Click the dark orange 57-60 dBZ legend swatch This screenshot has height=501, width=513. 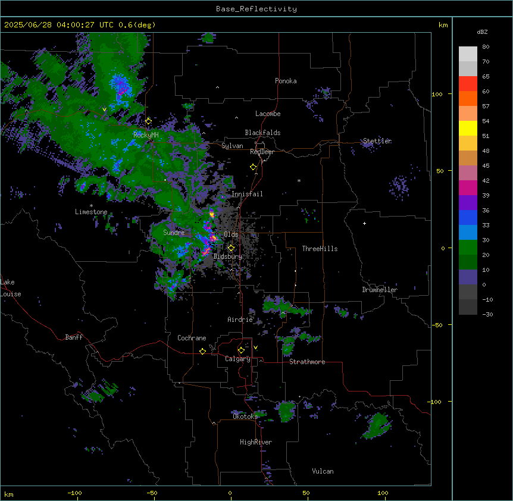pyautogui.click(x=468, y=98)
